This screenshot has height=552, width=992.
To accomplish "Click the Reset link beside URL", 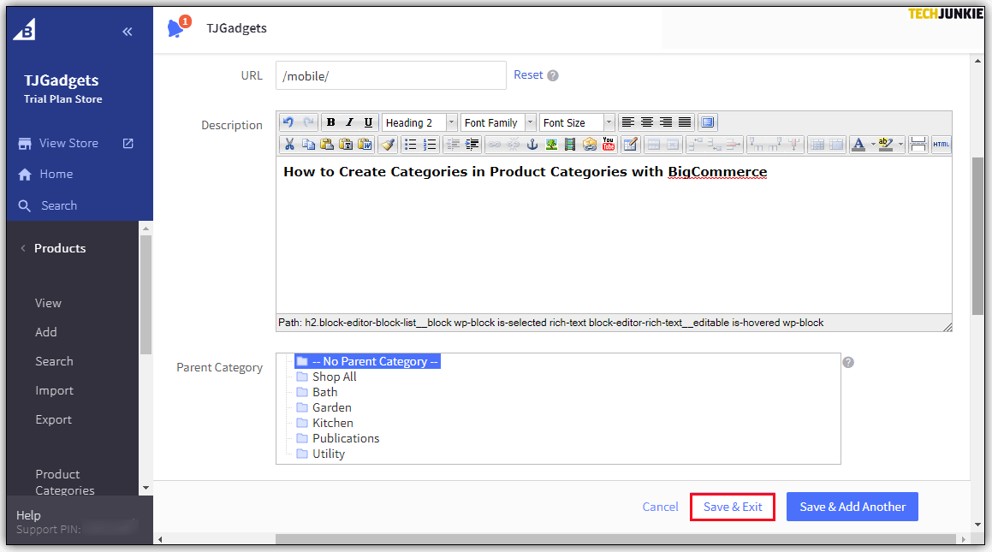I will (528, 75).
